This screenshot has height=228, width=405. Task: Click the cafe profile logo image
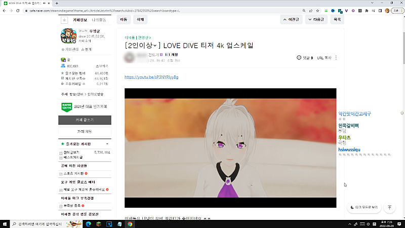[69, 36]
